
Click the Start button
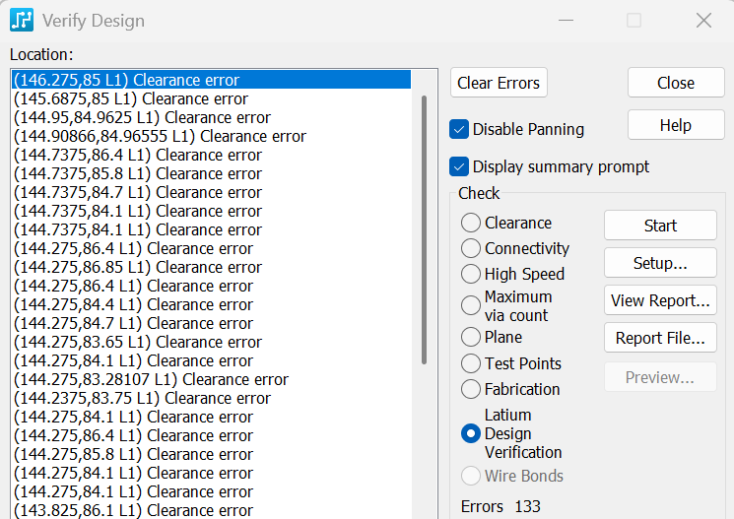(660, 225)
